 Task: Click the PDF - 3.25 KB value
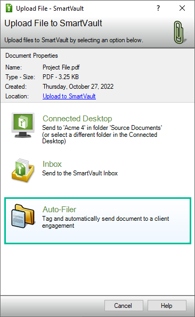click(61, 77)
